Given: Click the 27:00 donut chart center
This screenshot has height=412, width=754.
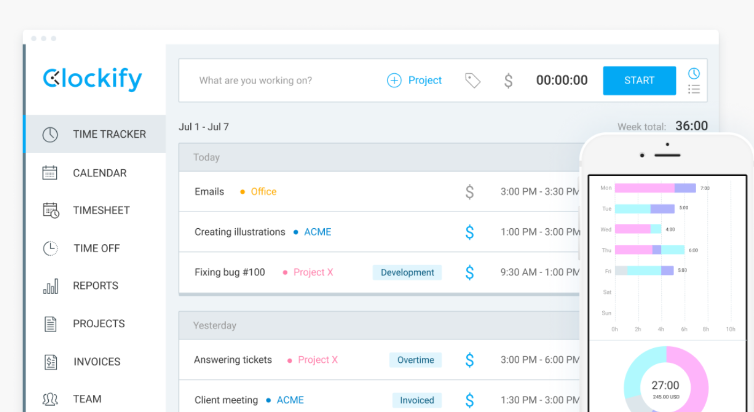Looking at the screenshot, I should pos(665,385).
